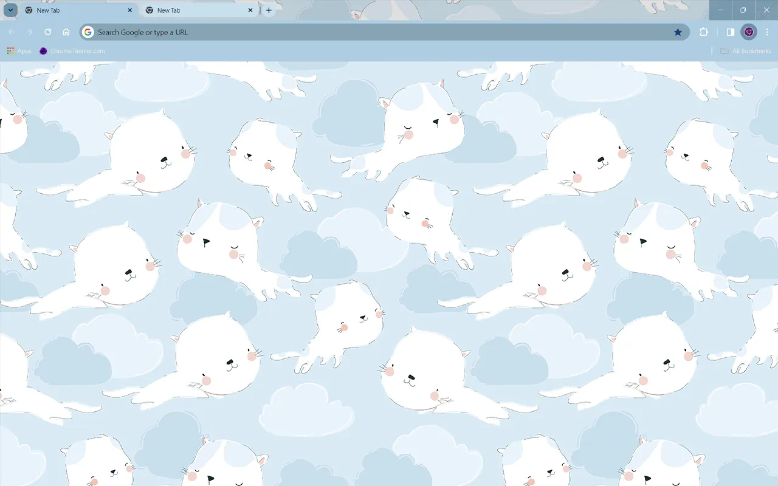Toggle the side panel
The width and height of the screenshot is (778, 486).
[731, 32]
